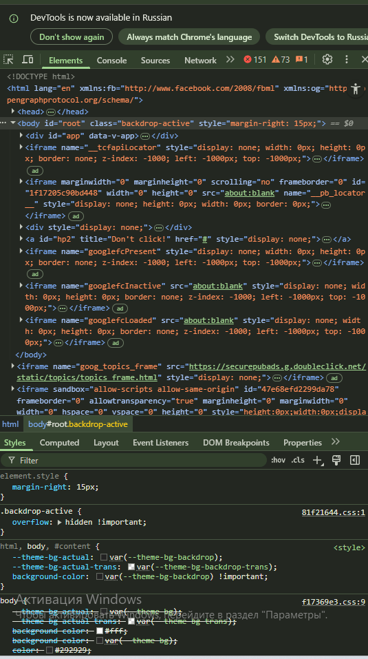Click the floating accessibility person icon
The width and height of the screenshot is (368, 659).
356,89
